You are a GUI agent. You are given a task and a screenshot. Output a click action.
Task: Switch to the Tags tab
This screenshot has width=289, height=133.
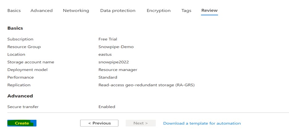click(x=186, y=10)
